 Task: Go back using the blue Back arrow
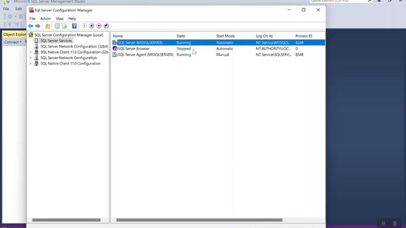click(x=30, y=26)
